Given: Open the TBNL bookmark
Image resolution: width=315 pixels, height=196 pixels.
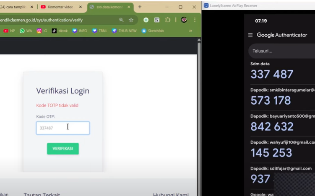Looking at the screenshot, I should 100,31.
